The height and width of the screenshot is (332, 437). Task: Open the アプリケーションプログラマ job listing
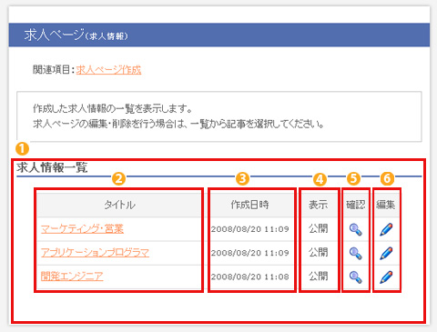click(95, 253)
